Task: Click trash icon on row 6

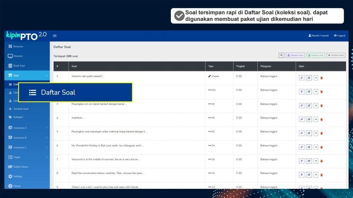Action: tap(321, 147)
